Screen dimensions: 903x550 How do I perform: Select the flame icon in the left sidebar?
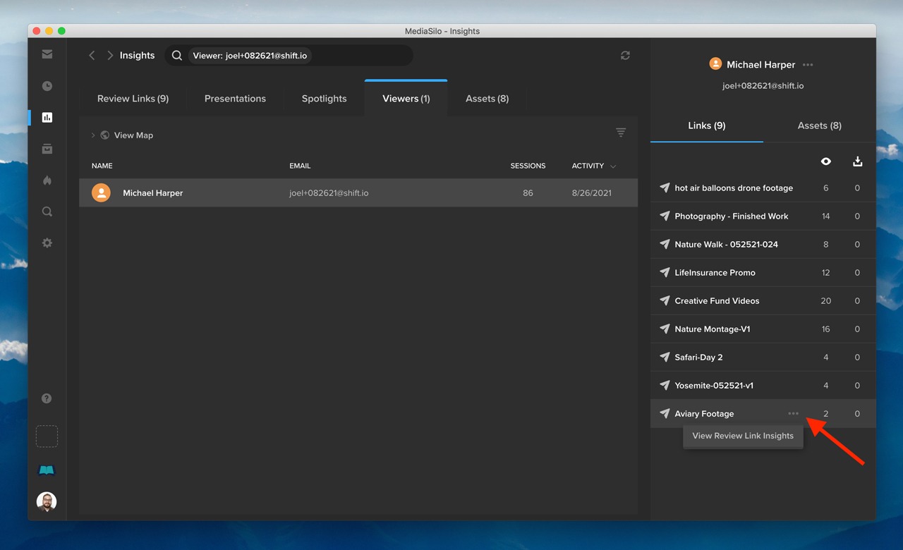(x=47, y=180)
